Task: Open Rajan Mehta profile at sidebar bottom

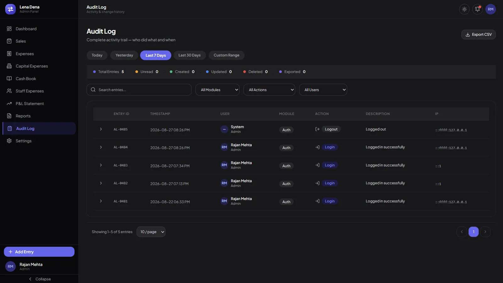Action: [x=39, y=266]
